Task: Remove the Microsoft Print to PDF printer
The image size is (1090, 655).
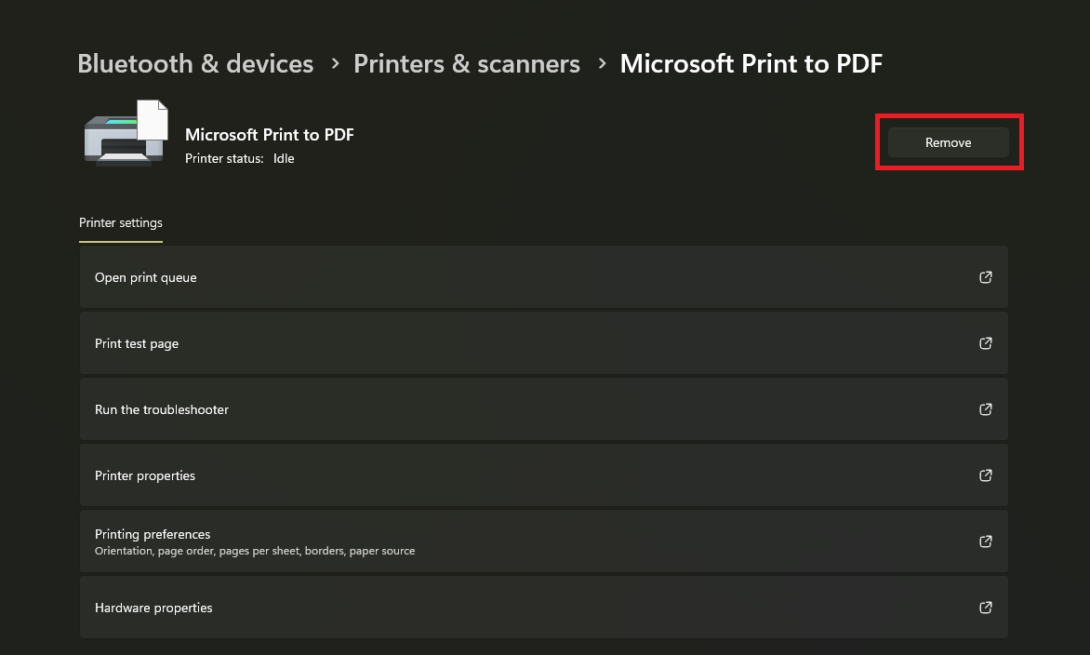Action: click(x=949, y=142)
